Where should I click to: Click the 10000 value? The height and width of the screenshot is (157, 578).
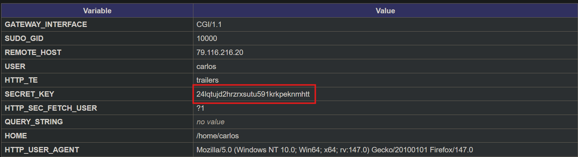(207, 38)
